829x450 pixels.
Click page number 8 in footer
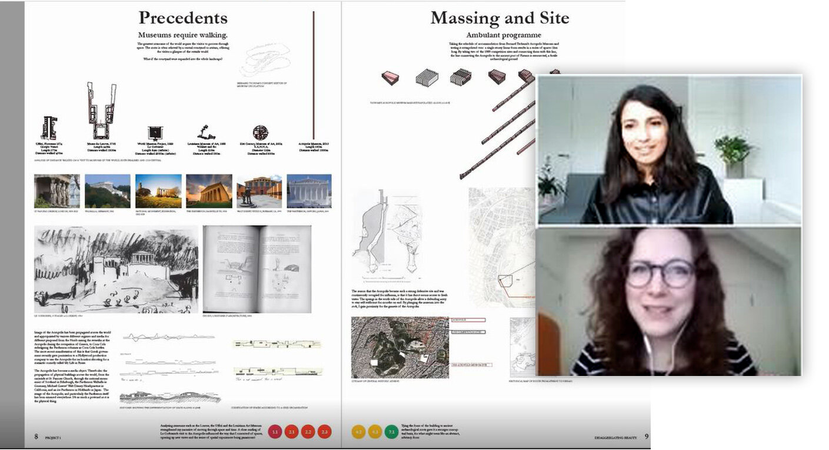tap(36, 436)
